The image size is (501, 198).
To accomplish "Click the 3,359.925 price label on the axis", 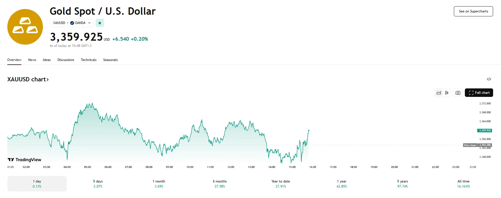I will tap(484, 130).
